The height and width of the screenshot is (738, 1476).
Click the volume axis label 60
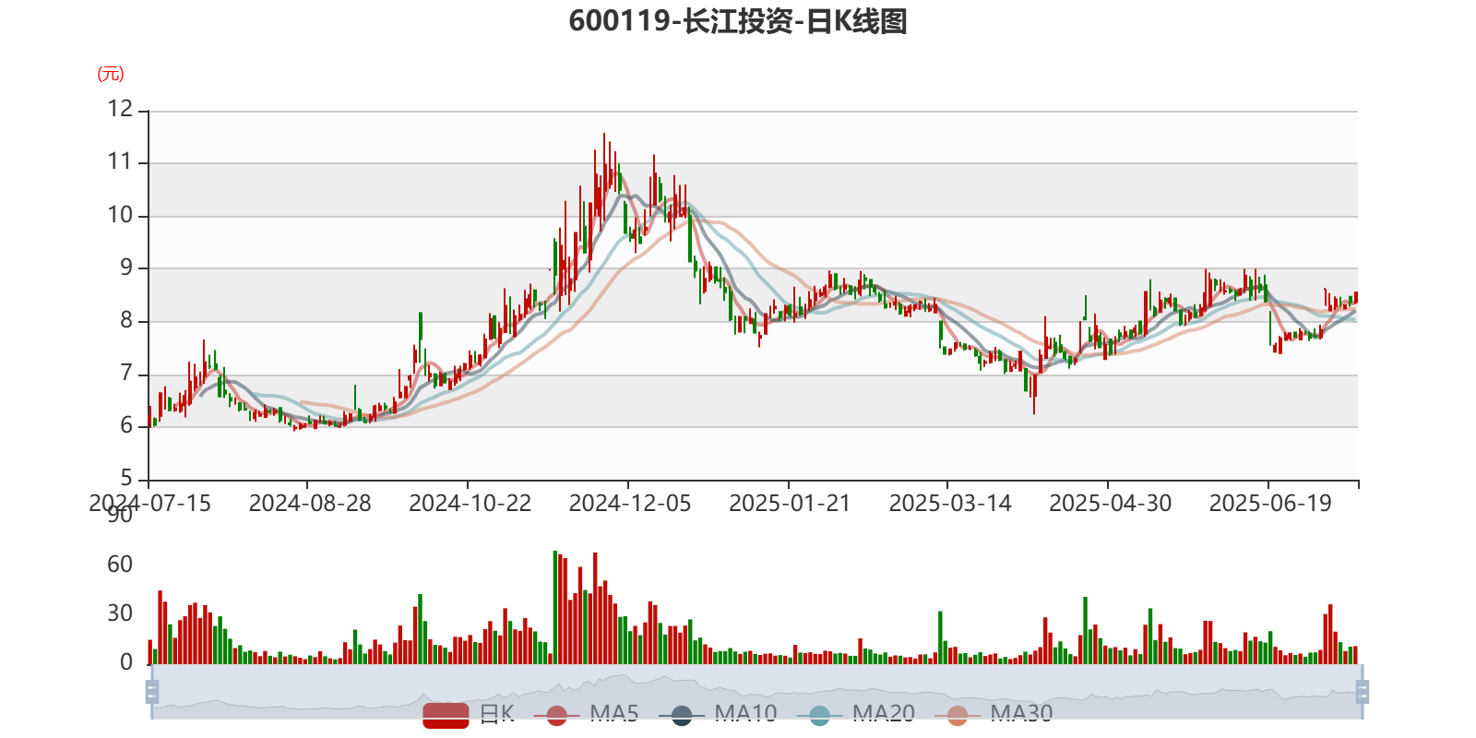tap(120, 565)
